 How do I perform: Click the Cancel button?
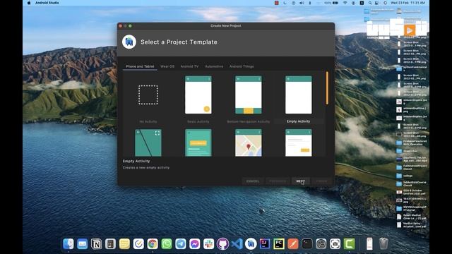pos(253,181)
